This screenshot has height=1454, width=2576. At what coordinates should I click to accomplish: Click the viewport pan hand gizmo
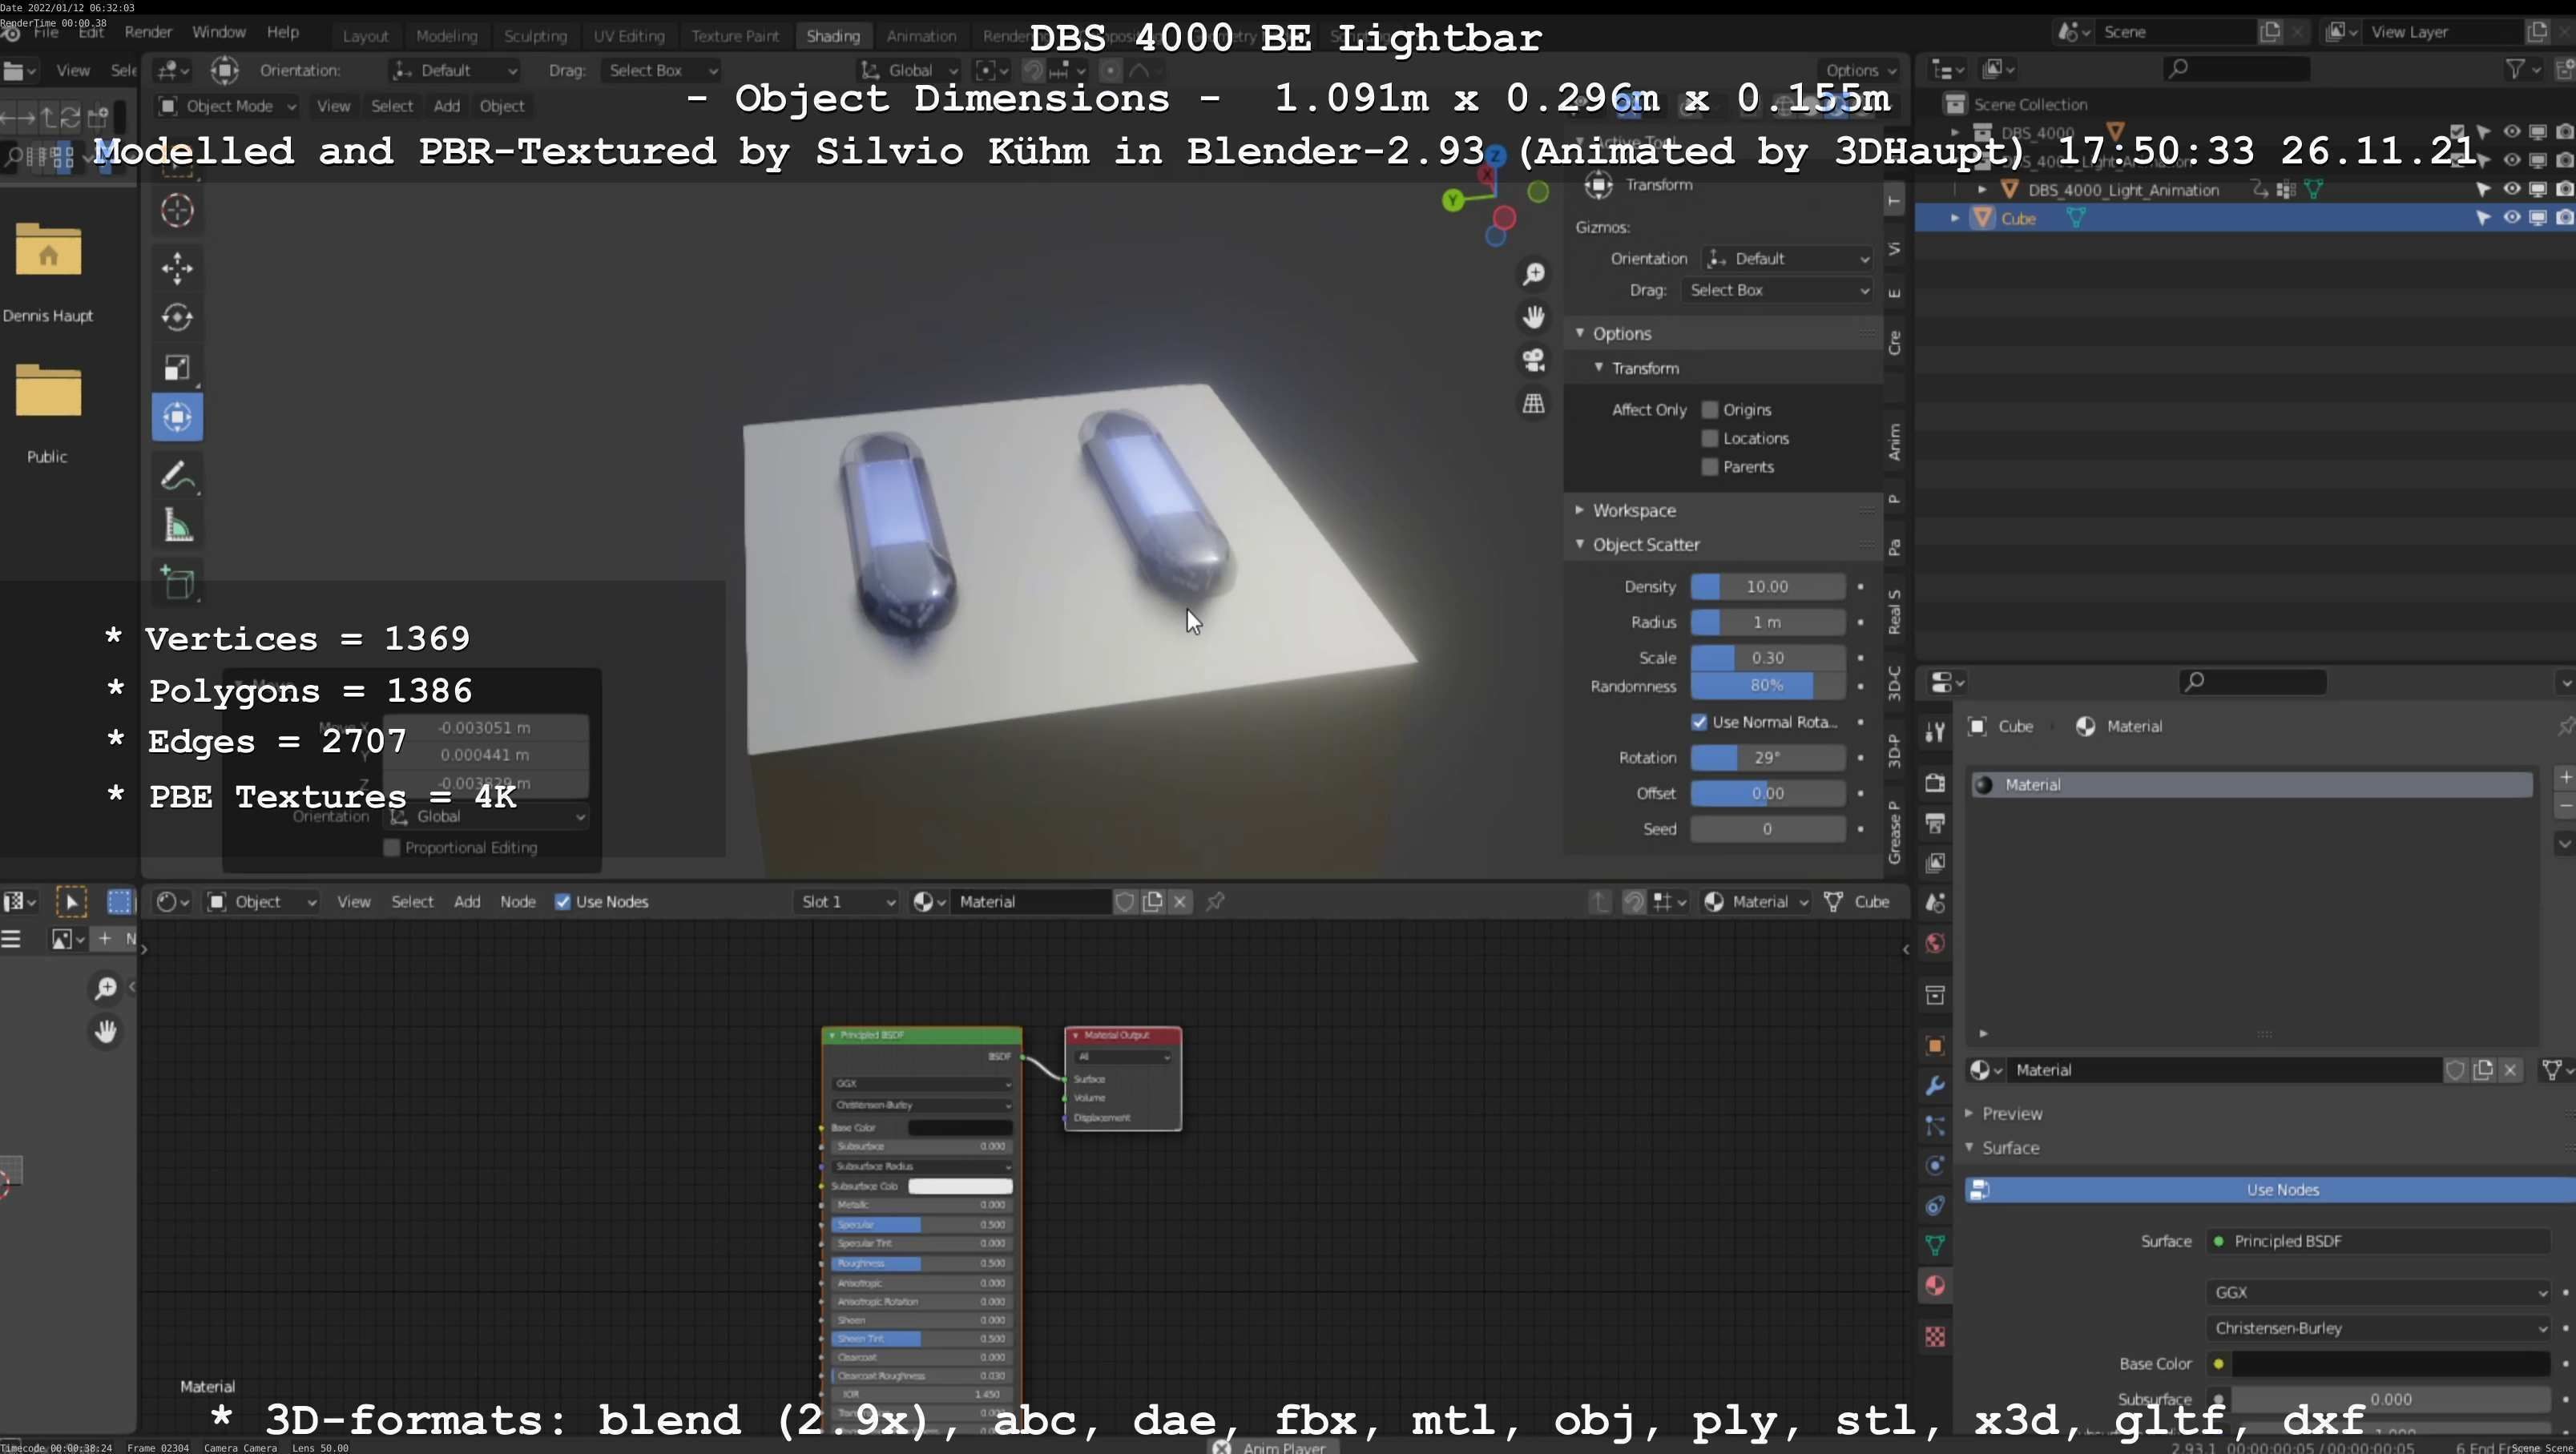coord(1533,317)
